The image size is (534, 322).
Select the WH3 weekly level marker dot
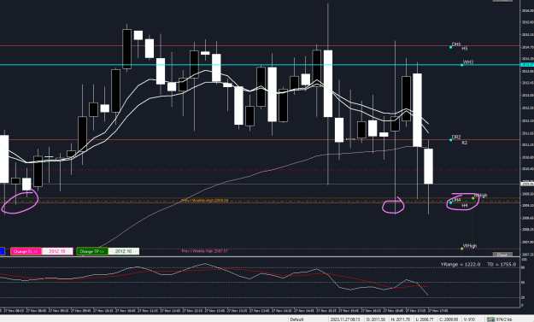pyautogui.click(x=461, y=65)
